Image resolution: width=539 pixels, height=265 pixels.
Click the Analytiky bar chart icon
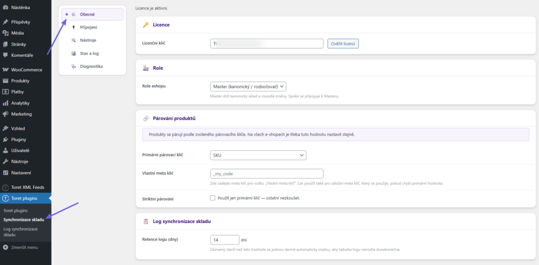(5, 103)
